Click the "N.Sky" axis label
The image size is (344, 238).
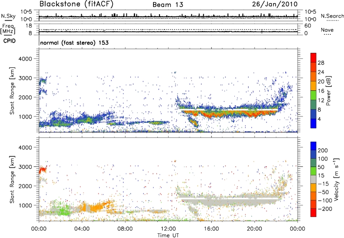[8, 16]
